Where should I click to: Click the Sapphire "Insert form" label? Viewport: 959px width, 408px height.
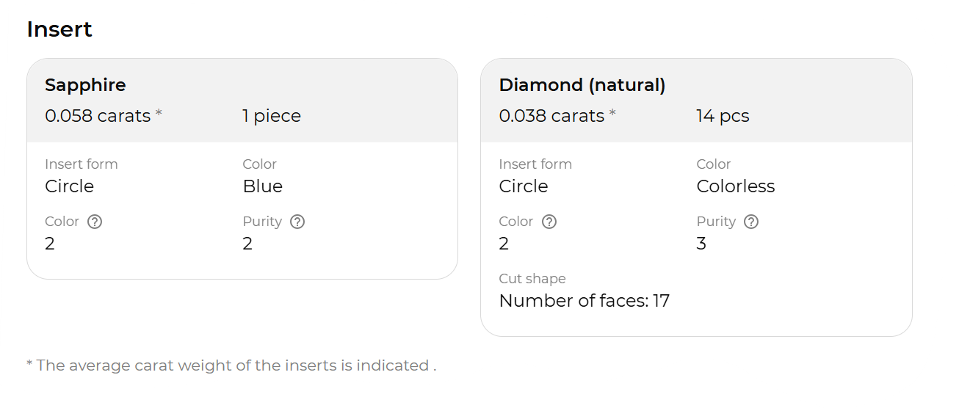click(81, 164)
